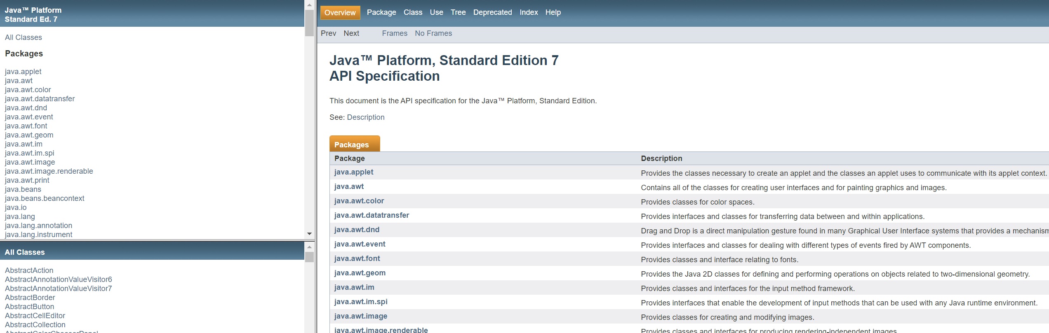Click up arrow of All Classes scrollbar

click(x=309, y=247)
